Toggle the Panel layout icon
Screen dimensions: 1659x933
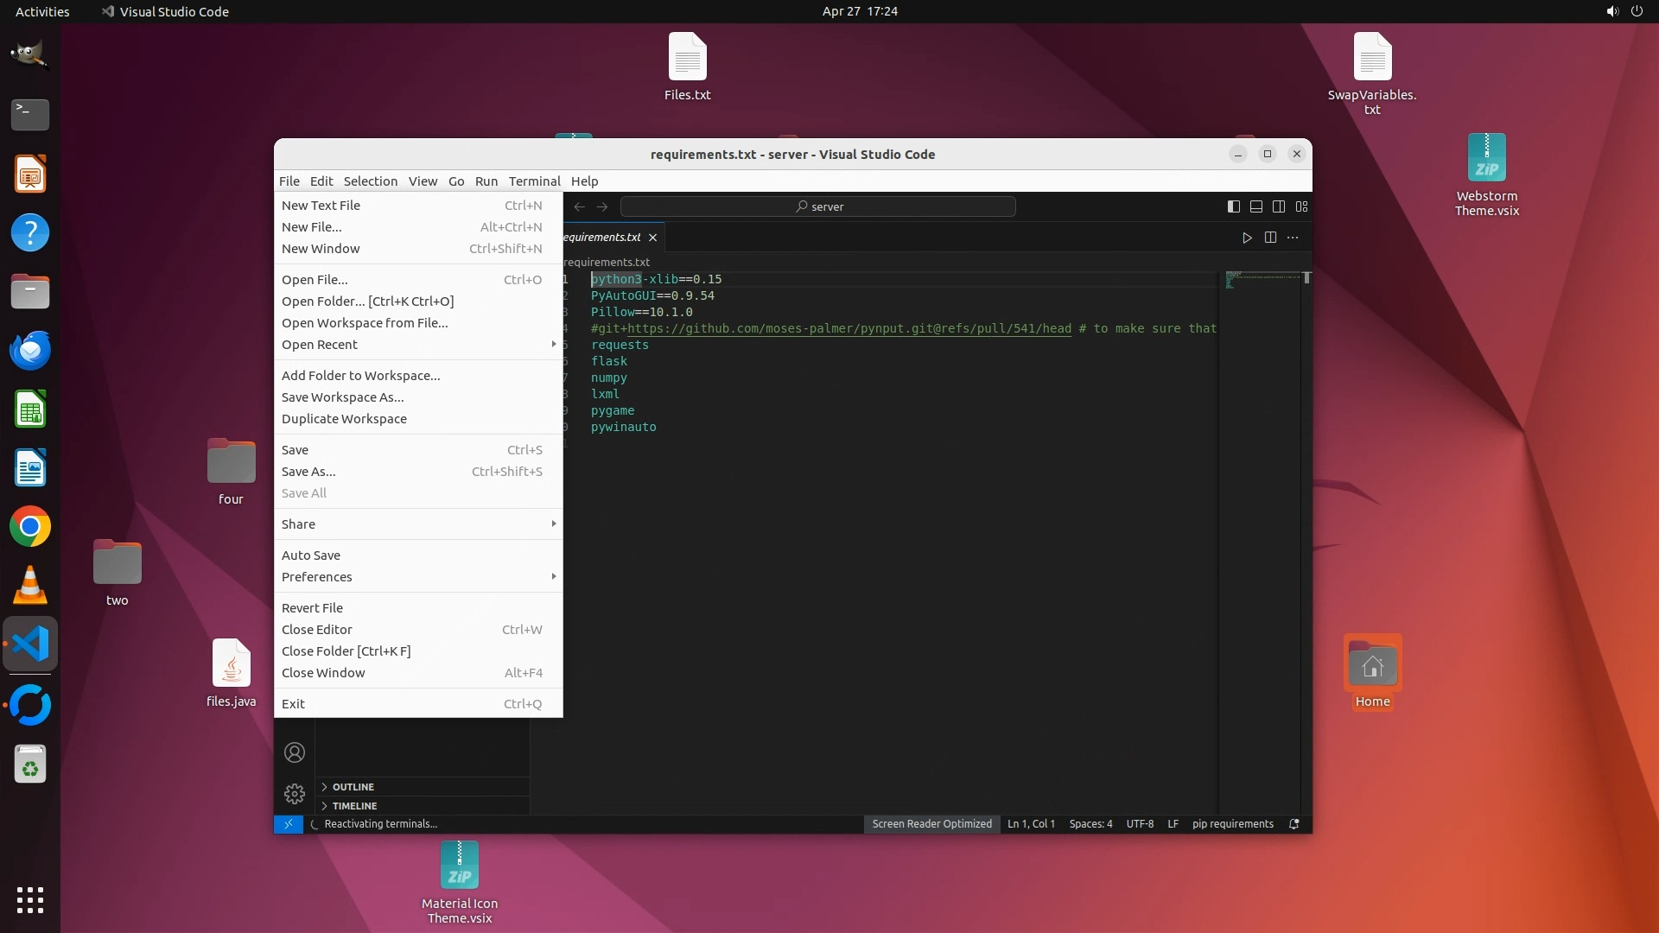click(1256, 206)
